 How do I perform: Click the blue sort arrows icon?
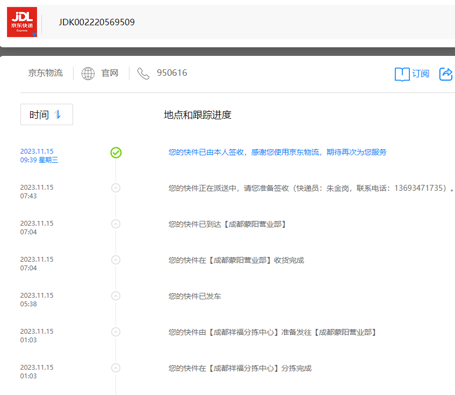point(57,114)
